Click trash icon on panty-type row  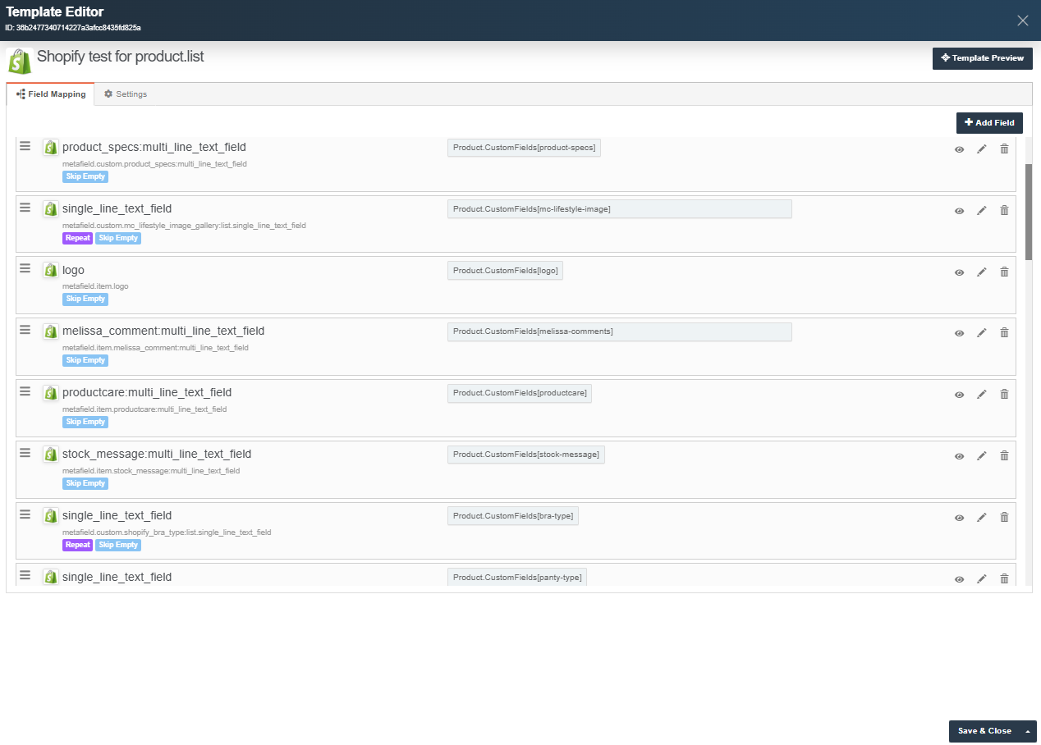click(x=1004, y=579)
